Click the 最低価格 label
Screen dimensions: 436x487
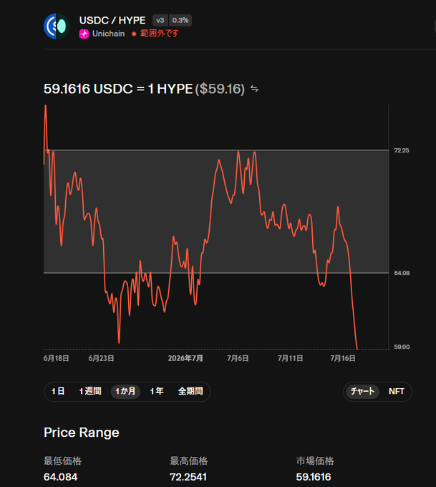click(x=62, y=461)
